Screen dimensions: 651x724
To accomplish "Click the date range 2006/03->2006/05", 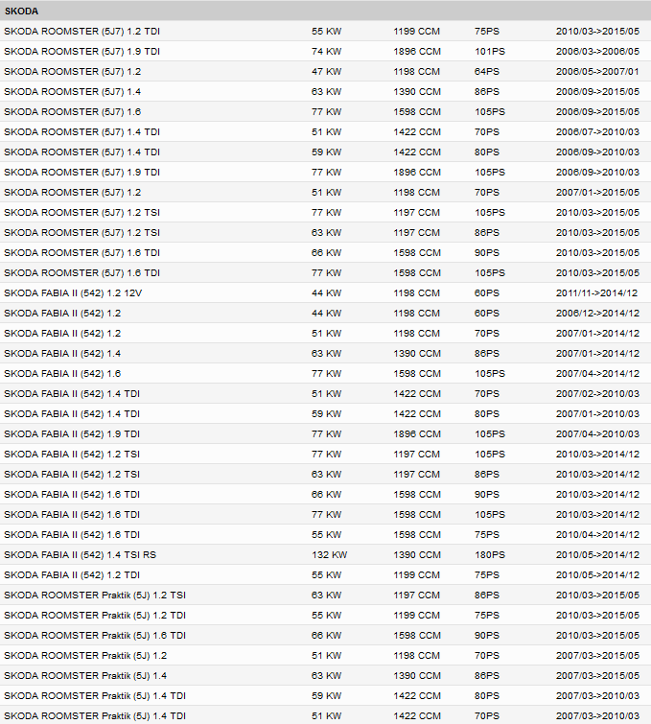I will 597,51.
